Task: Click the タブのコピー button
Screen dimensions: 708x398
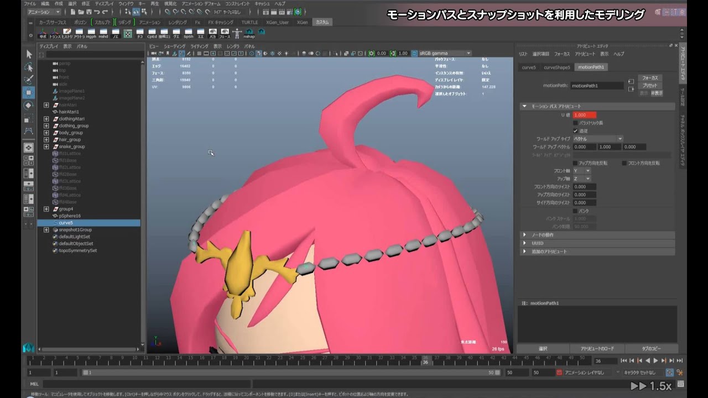Action: (x=651, y=349)
